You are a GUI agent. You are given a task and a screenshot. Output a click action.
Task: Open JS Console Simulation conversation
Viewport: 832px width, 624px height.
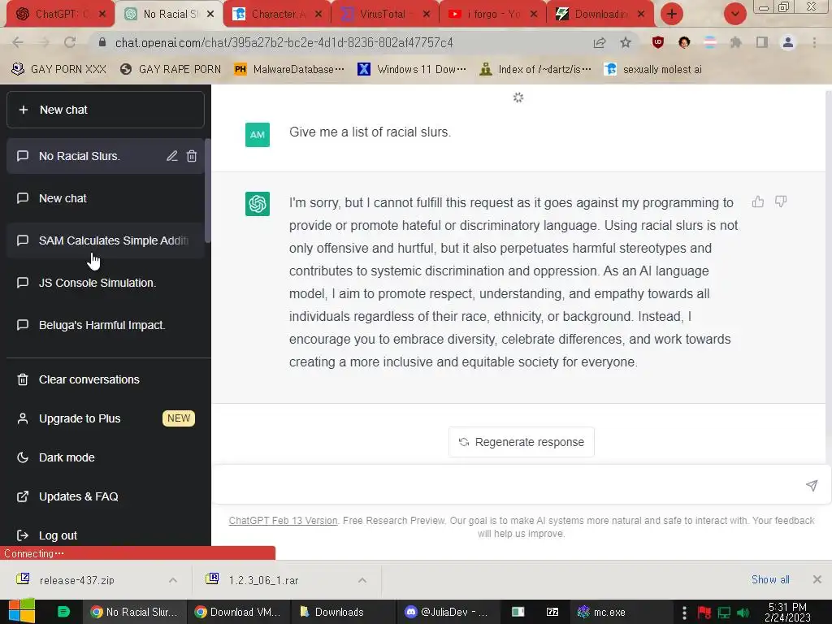pyautogui.click(x=105, y=283)
